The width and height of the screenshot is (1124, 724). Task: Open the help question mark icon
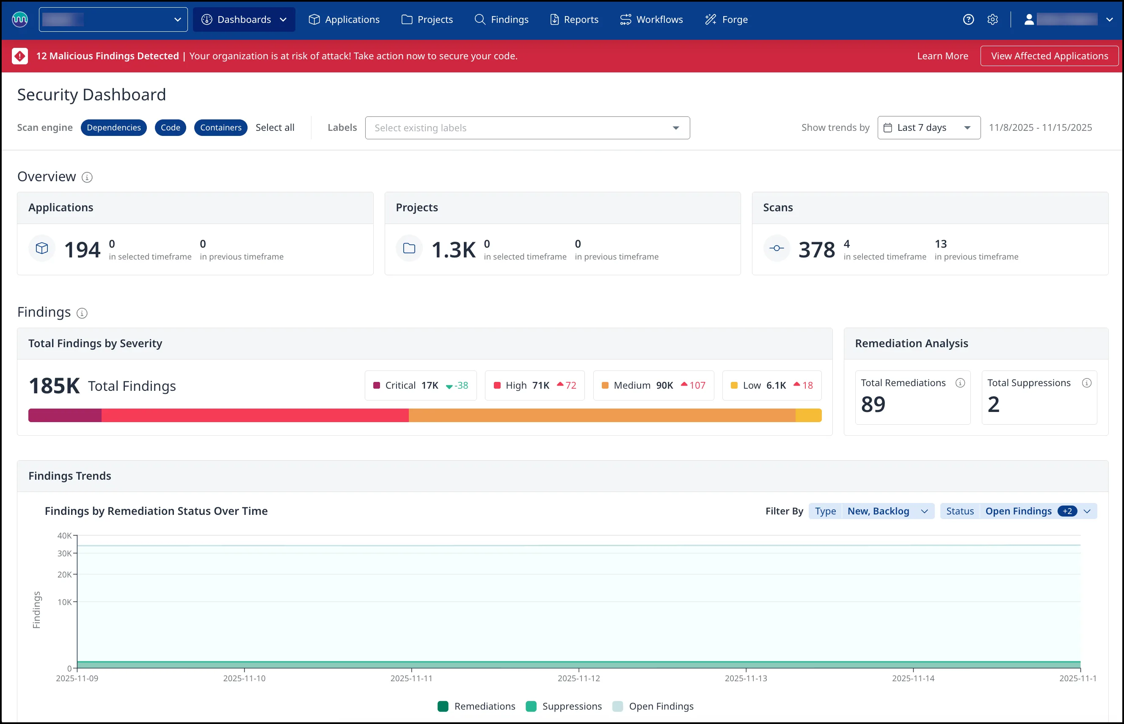coord(968,19)
